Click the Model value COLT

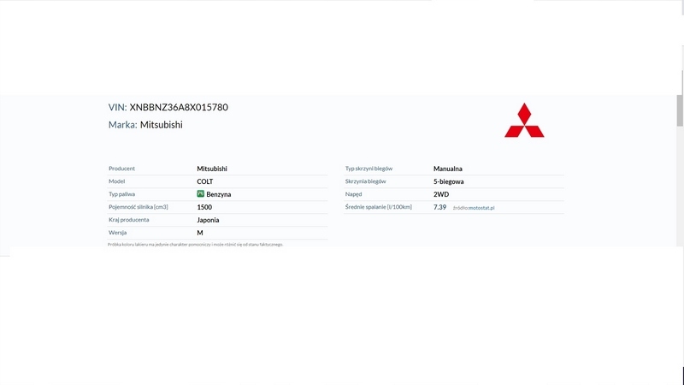(205, 181)
